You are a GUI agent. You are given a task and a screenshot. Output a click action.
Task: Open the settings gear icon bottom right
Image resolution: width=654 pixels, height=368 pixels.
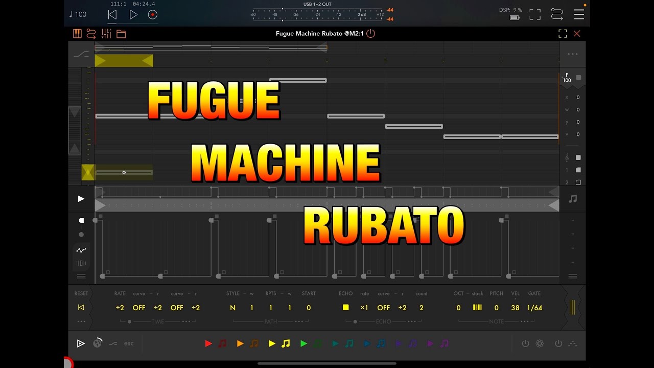click(540, 343)
